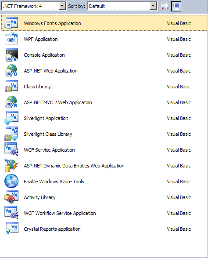Select Enable Windows Azure Tools label
The height and width of the screenshot is (258, 208).
pyautogui.click(x=54, y=182)
